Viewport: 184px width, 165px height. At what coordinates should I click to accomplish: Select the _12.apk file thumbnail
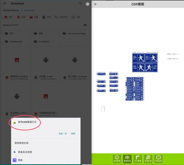pos(46,60)
